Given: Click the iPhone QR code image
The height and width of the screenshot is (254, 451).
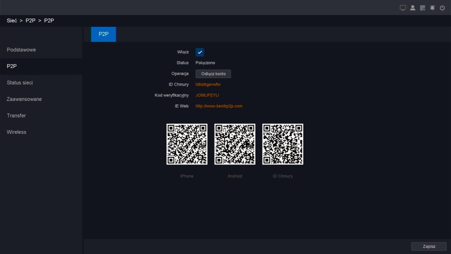Looking at the screenshot, I should [x=187, y=144].
